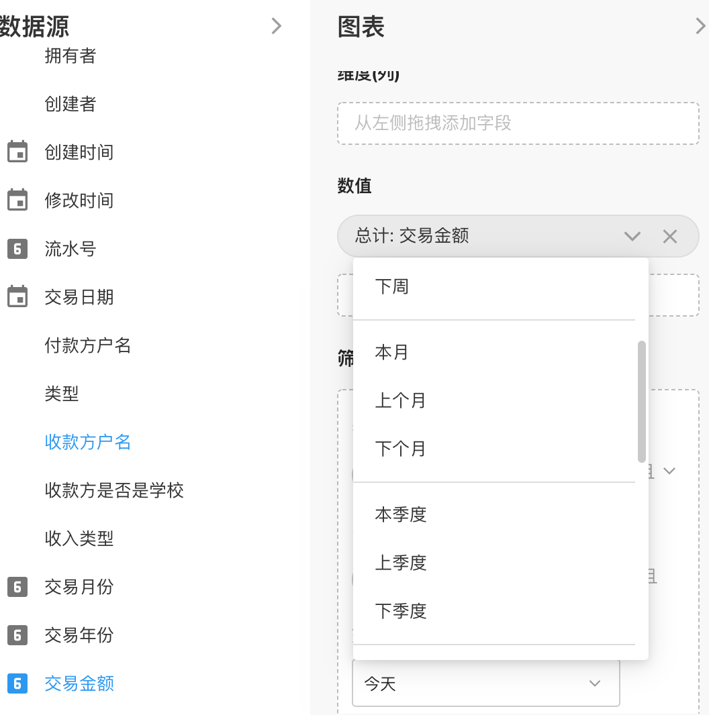709x715 pixels.
Task: Select the 下周 option
Action: pos(391,286)
